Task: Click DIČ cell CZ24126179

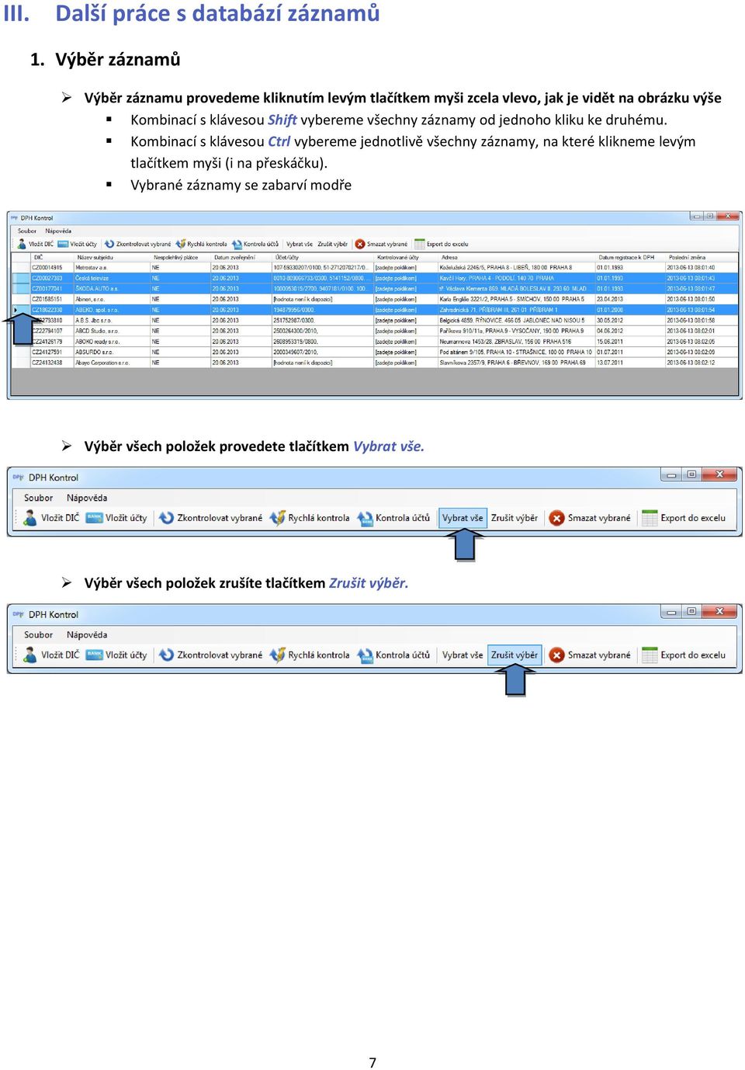Action: [51, 342]
